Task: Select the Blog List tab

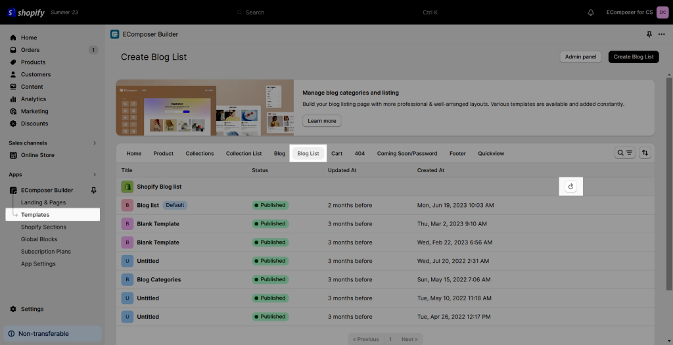Action: pos(308,153)
